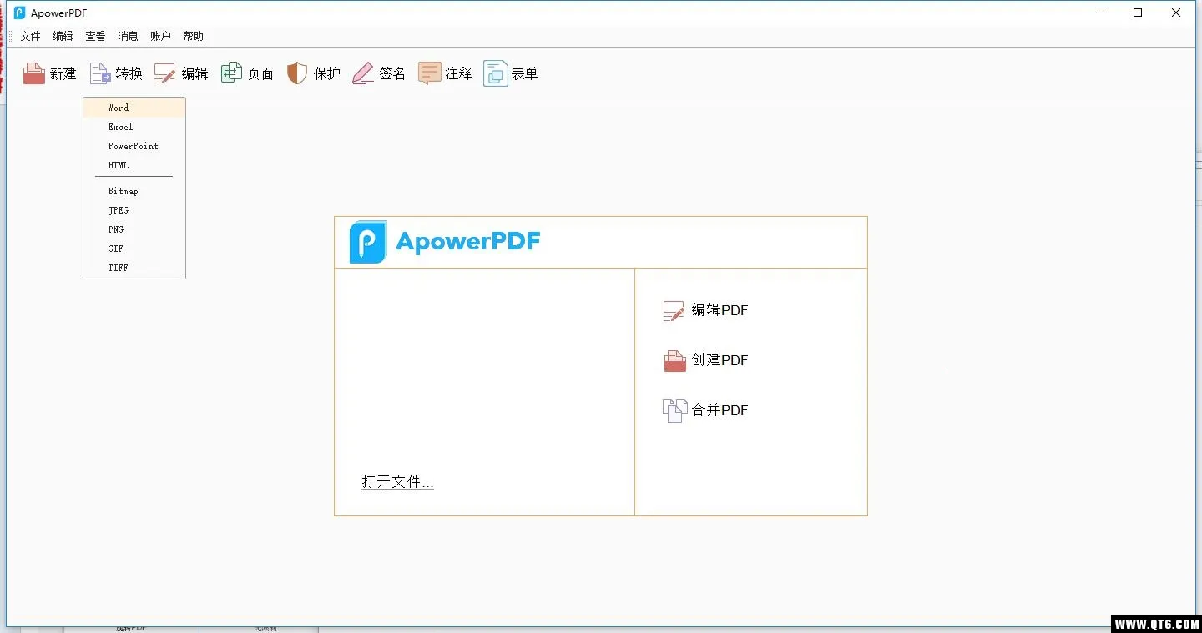Viewport: 1202px width, 633px height.
Task: Open the 帮助 (Help) menu
Action: [x=193, y=36]
